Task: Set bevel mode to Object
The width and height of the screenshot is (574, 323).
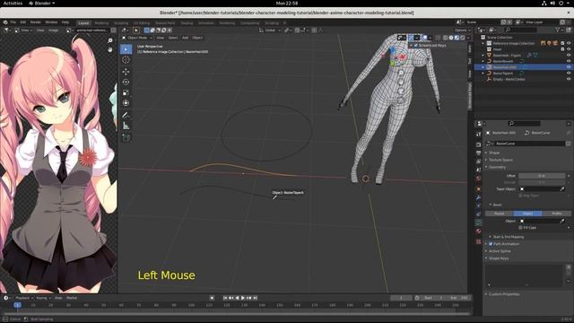Action: tap(527, 214)
